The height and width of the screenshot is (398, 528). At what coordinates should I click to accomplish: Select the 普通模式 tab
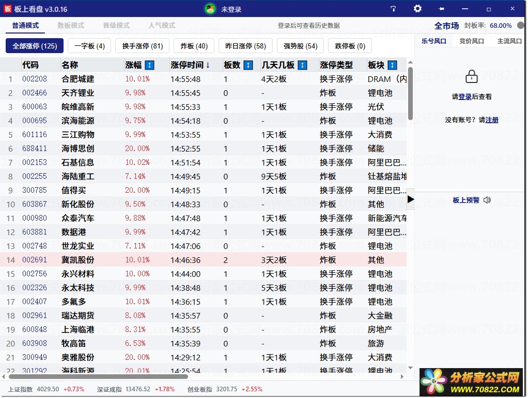pyautogui.click(x=26, y=25)
